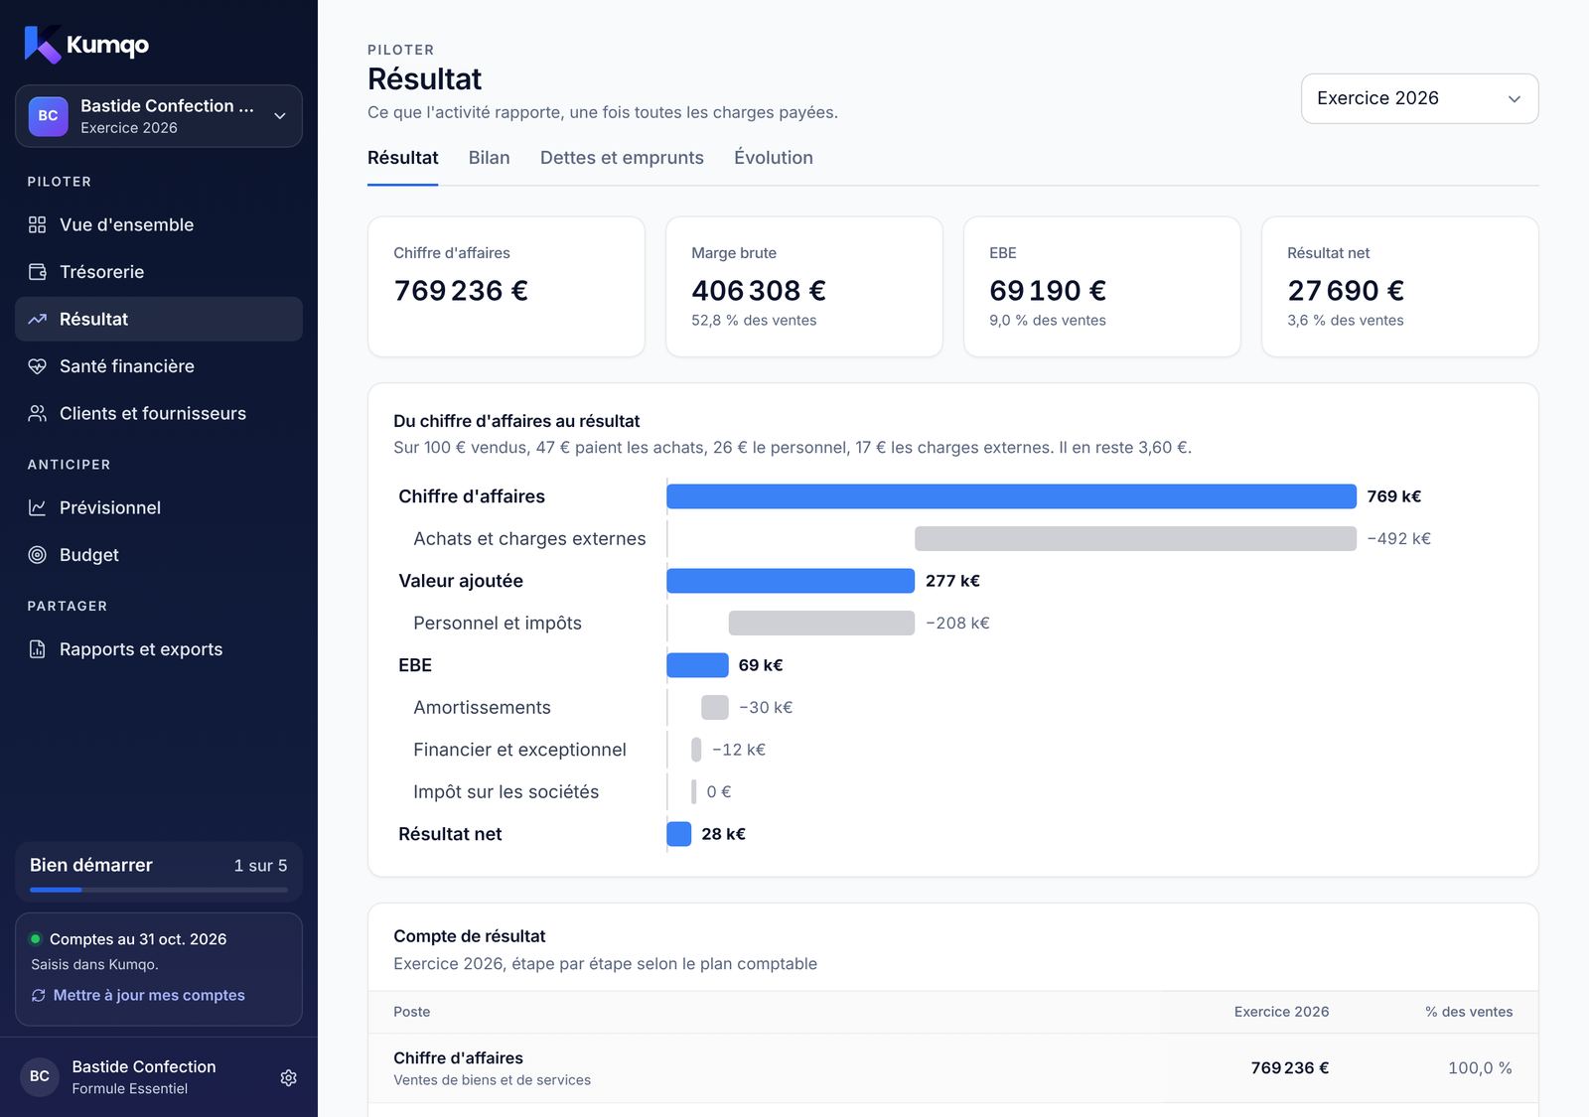Viewport: 1589px width, 1117px height.
Task: Open the Prévisionnel section
Action: click(x=159, y=507)
